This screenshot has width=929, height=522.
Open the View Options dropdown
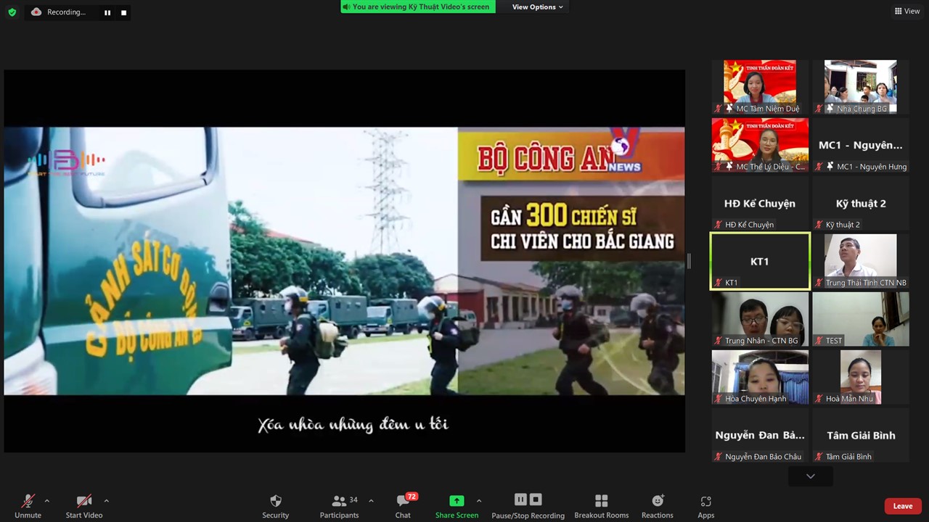(x=537, y=7)
